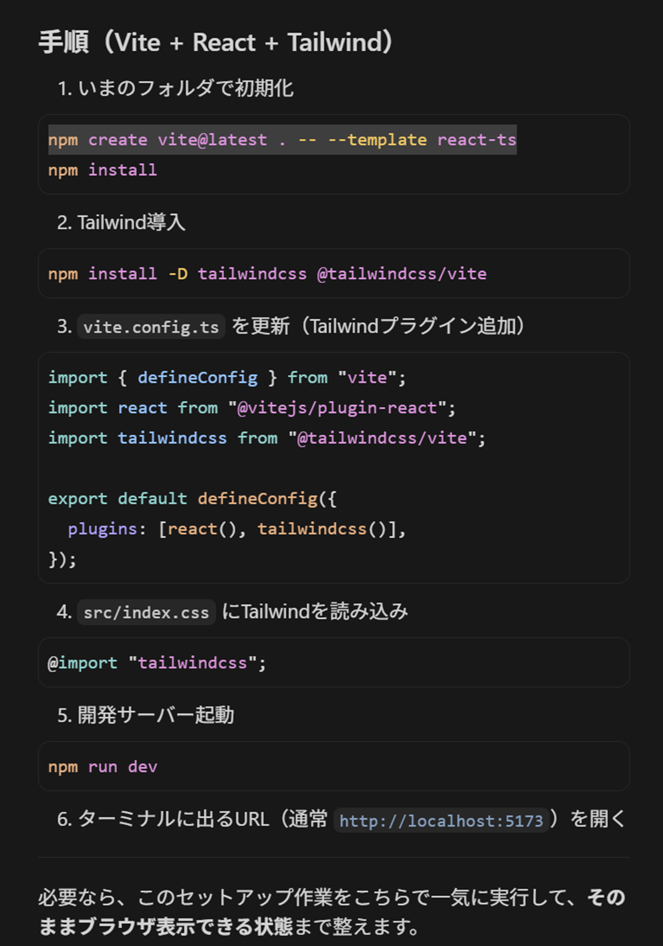Image resolution: width=663 pixels, height=946 pixels.
Task: Click the text ）を開く after the URL
Action: tap(588, 819)
